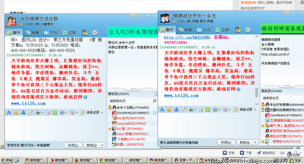Open settings gear in 棋牌游戏开发一条龙 window

pyautogui.click(x=248, y=30)
